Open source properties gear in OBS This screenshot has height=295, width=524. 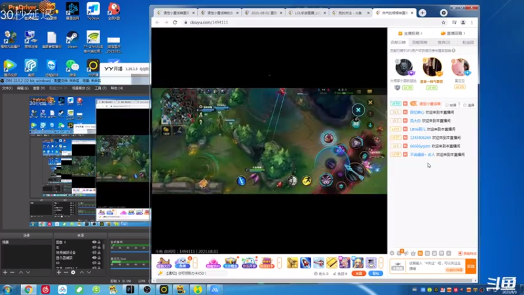73,273
